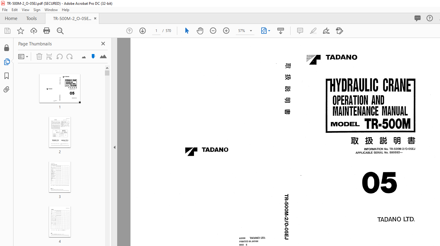This screenshot has width=440, height=246.
Task: Show security settings via the lock icon
Action: (x=7, y=48)
